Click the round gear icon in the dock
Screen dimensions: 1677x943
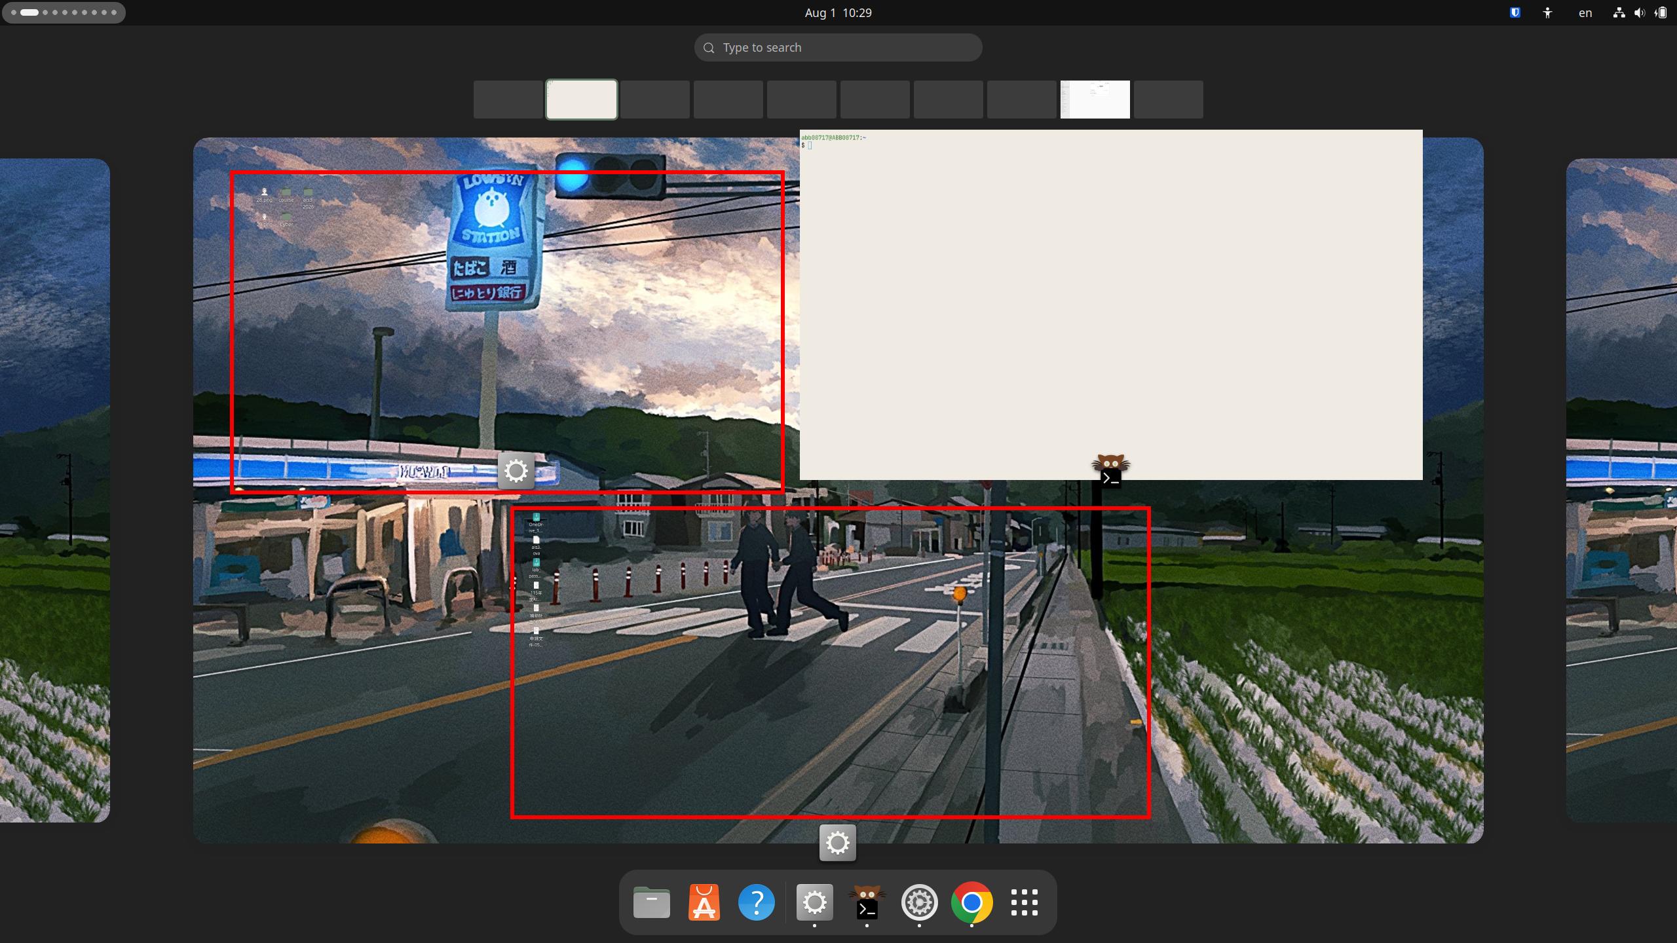[x=919, y=902]
